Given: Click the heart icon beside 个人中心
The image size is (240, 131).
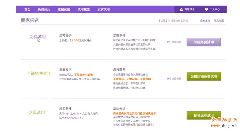Looking at the screenshot, I should (206, 9).
